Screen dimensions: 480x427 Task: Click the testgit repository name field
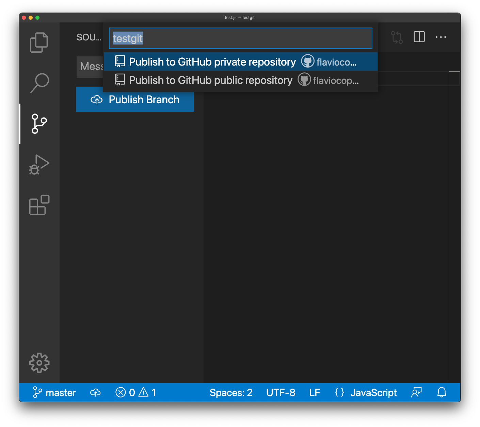tap(240, 38)
